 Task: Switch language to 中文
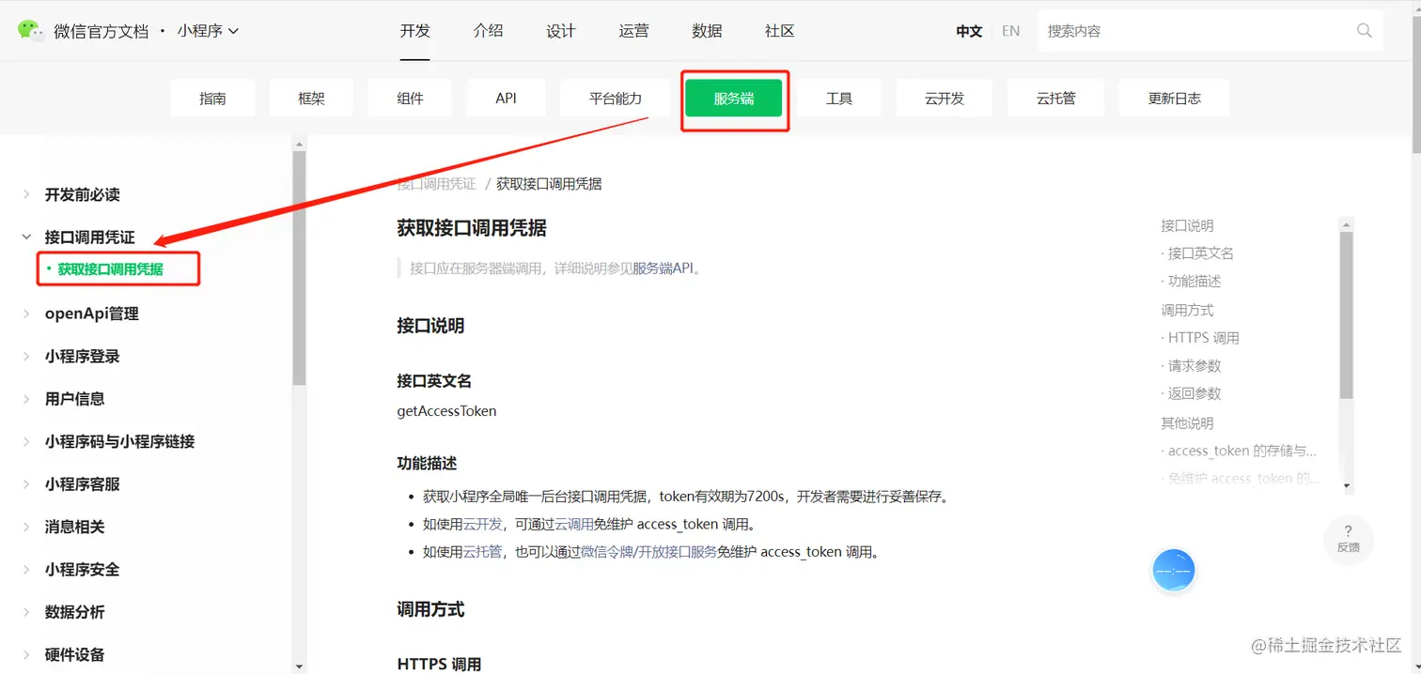[x=969, y=31]
